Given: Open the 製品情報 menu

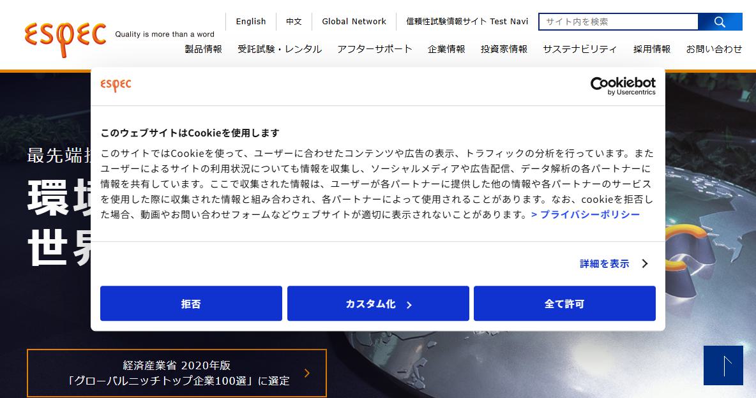Looking at the screenshot, I should (x=204, y=49).
